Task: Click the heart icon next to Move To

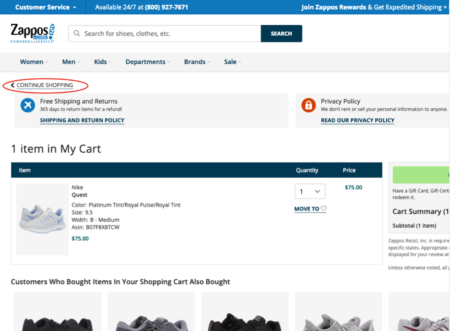Action: (x=323, y=208)
